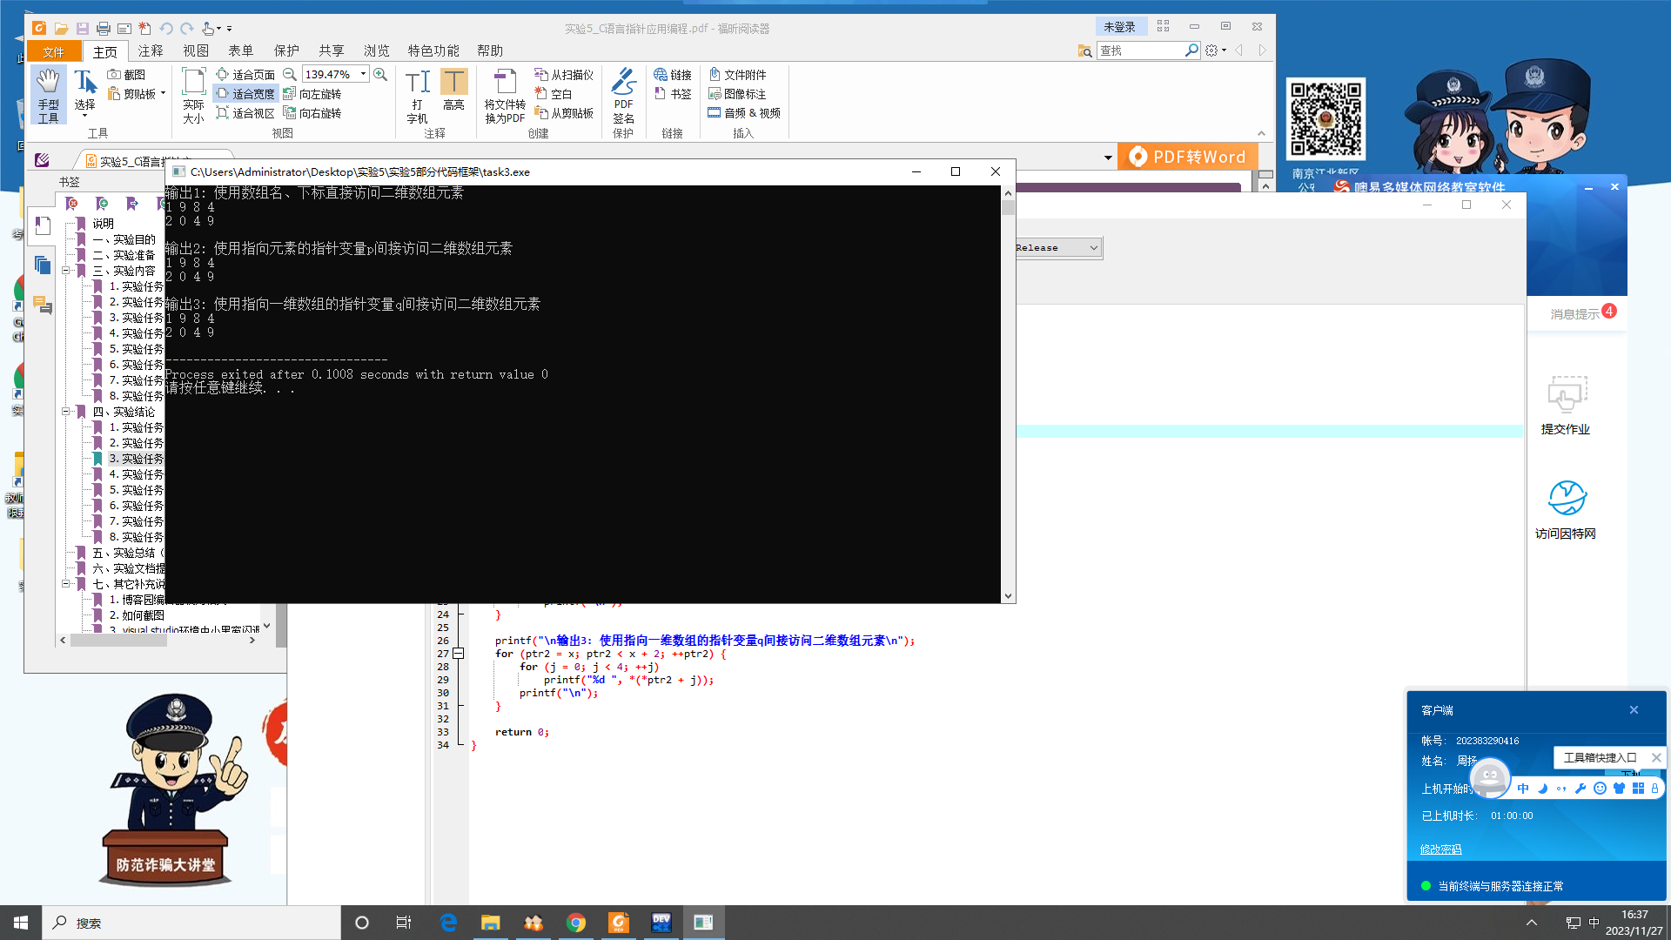Viewport: 1671px width, 940px height.
Task: Toggle 适合宽度 fit width view
Action: [x=245, y=94]
